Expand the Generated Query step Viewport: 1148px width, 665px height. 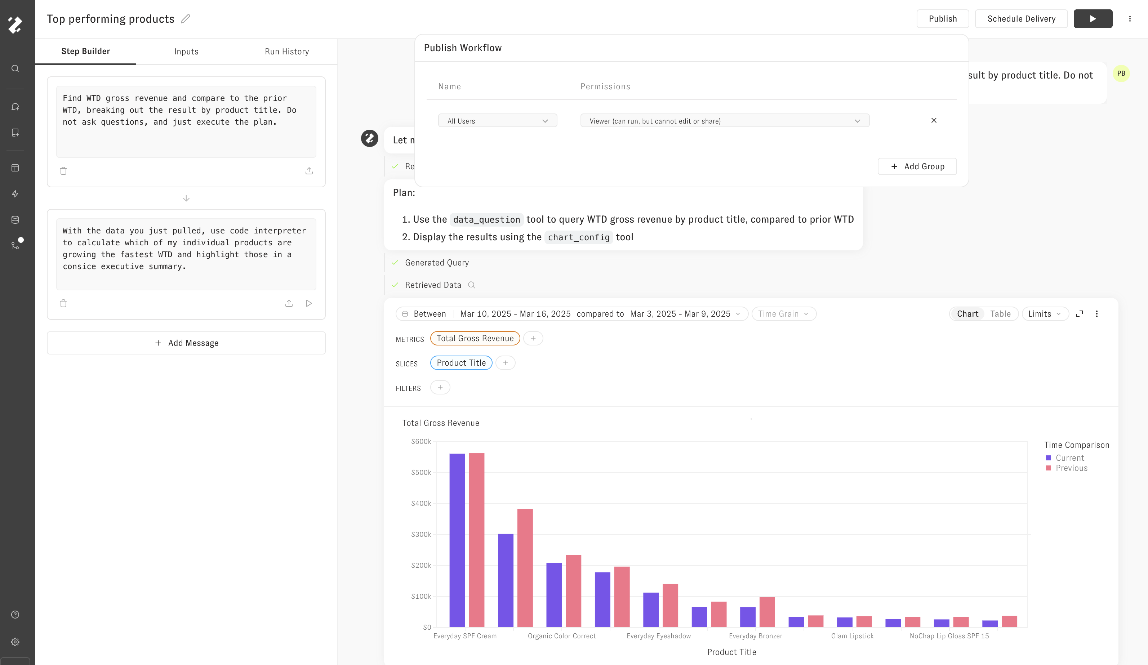coord(436,263)
